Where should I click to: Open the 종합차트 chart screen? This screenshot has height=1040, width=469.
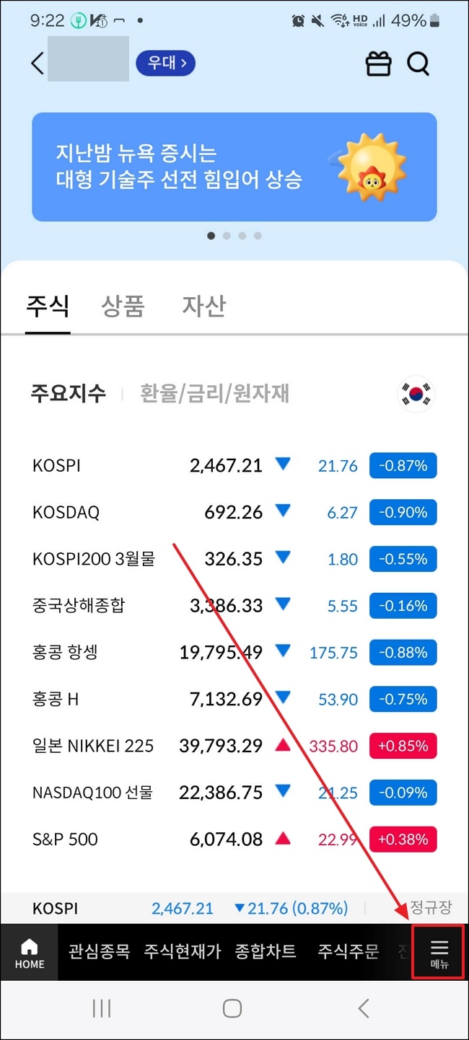tap(266, 952)
